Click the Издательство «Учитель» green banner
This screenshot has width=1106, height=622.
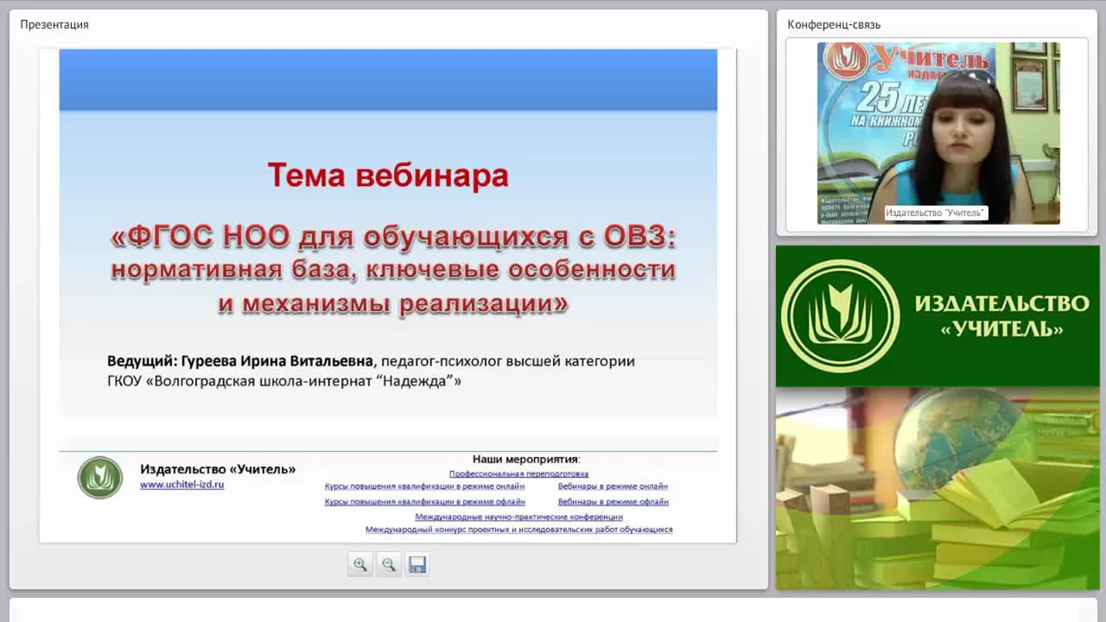[x=938, y=316]
